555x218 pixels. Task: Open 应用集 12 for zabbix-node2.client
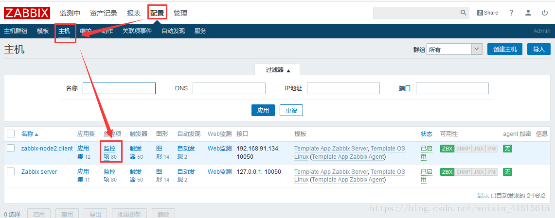point(84,152)
